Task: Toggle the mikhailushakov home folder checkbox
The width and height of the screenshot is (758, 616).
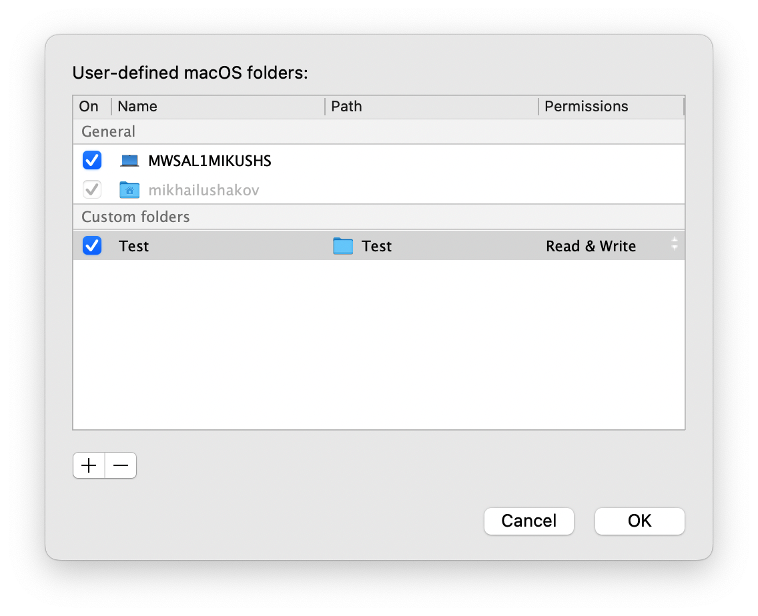Action: (x=92, y=190)
